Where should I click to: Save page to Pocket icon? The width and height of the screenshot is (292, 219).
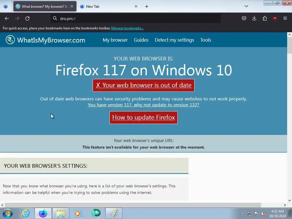pos(244,18)
